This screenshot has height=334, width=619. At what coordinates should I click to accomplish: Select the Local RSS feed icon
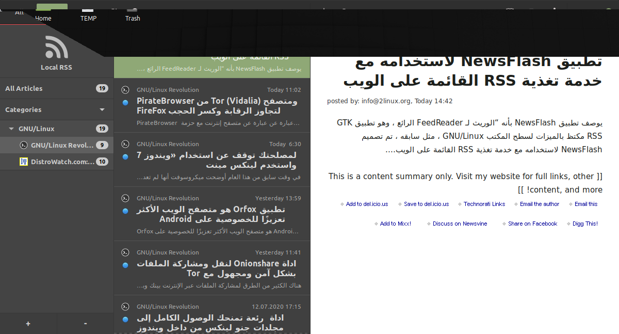tap(57, 47)
